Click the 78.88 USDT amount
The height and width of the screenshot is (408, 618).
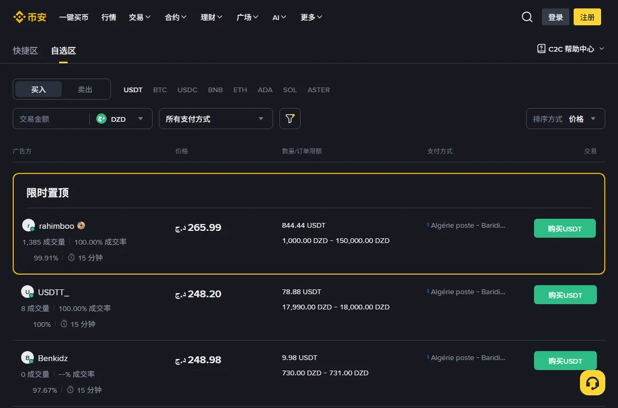(x=302, y=292)
